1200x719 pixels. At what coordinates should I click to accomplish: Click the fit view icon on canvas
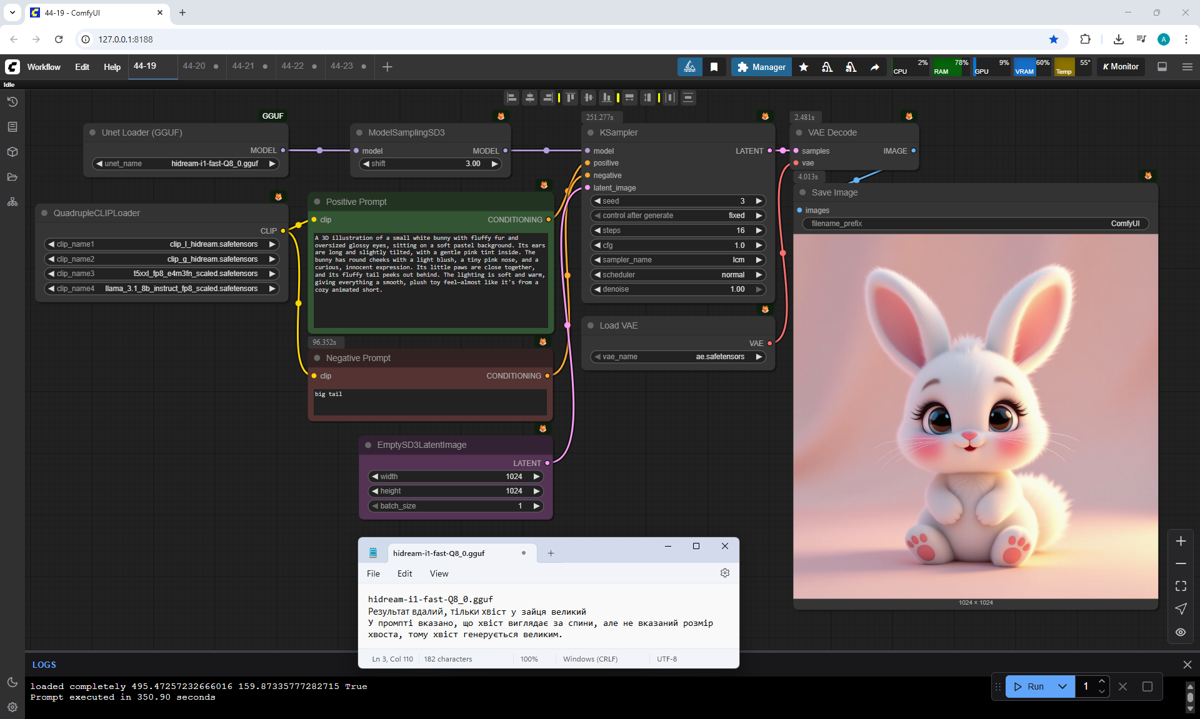(x=1181, y=586)
